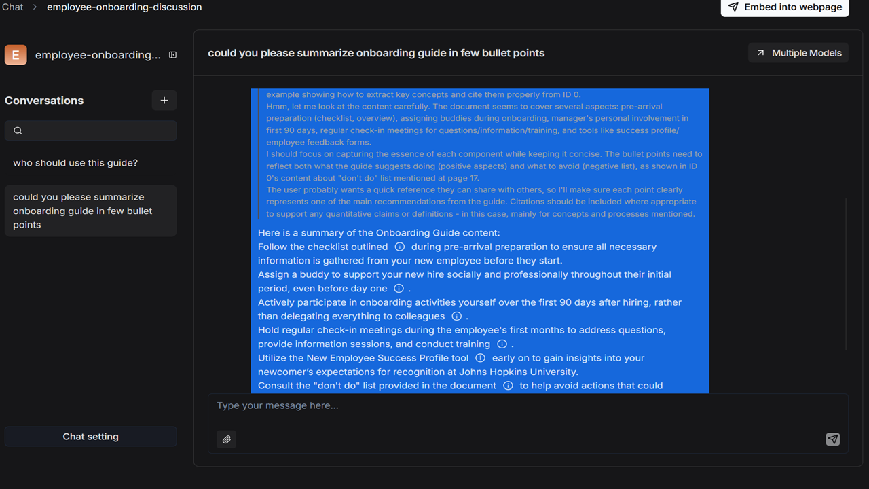
Task: Click the attach file paperclip icon
Action: (x=227, y=439)
